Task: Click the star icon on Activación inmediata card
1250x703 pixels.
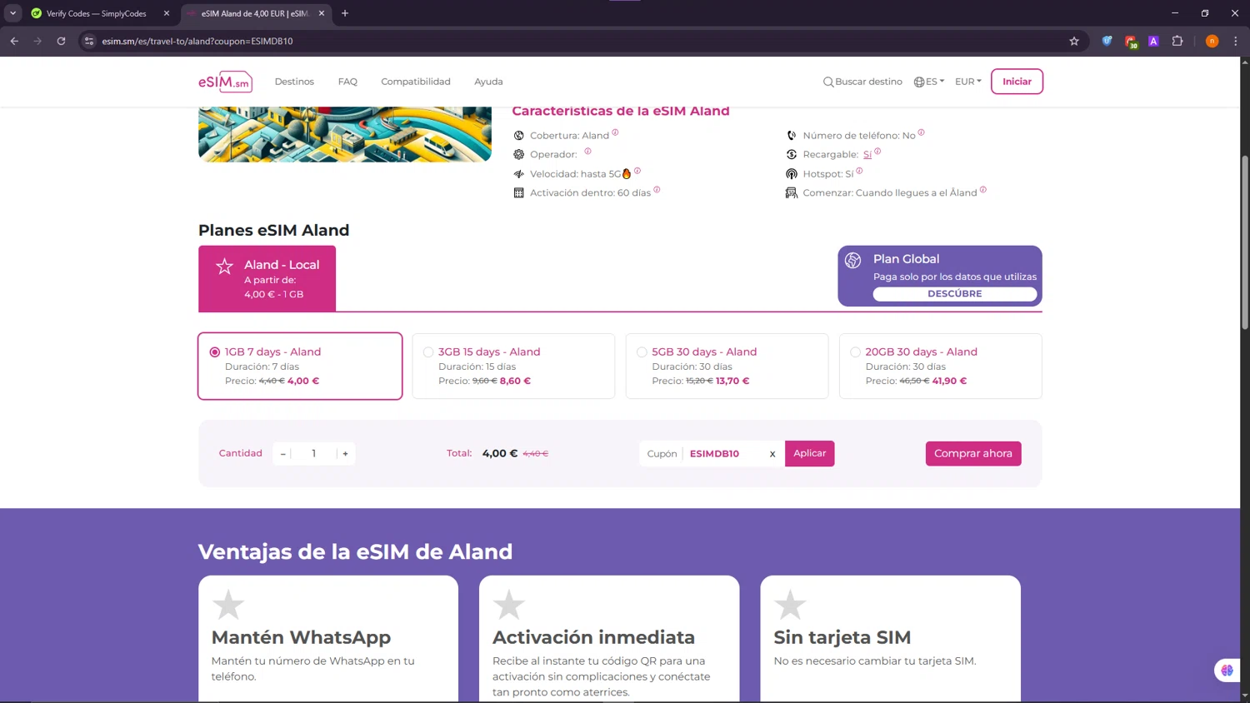Action: pyautogui.click(x=509, y=606)
